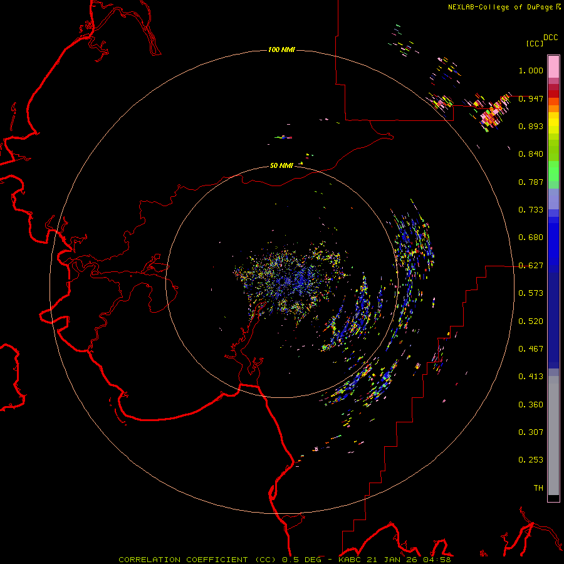Select the TH threshold label
The image size is (564, 564).
point(538,488)
